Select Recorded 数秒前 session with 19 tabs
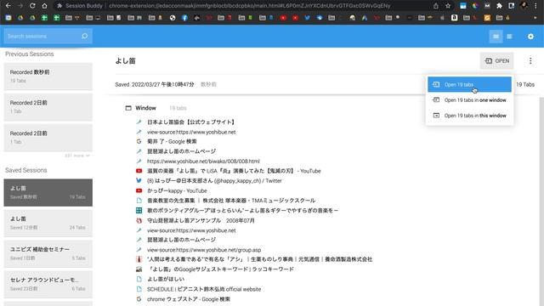 click(x=48, y=76)
